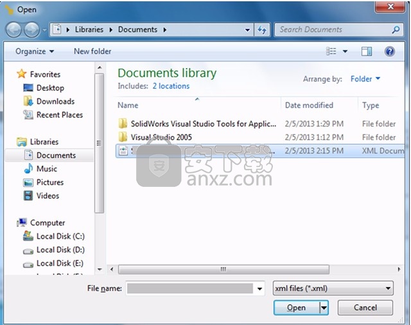Select the XML Document file row
411x325 pixels.
point(260,151)
